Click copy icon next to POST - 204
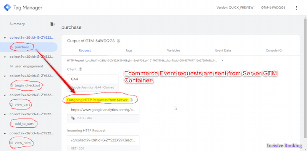 pos(73,118)
